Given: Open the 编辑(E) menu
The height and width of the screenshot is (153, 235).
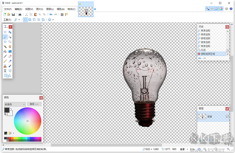Looking at the screenshot, I should (x=18, y=9).
